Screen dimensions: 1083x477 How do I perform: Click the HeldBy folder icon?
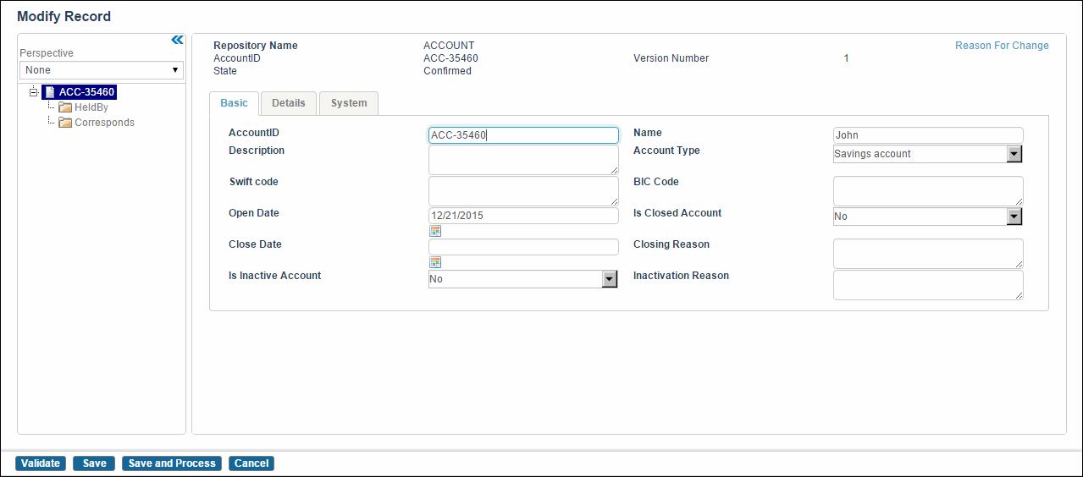coord(65,107)
